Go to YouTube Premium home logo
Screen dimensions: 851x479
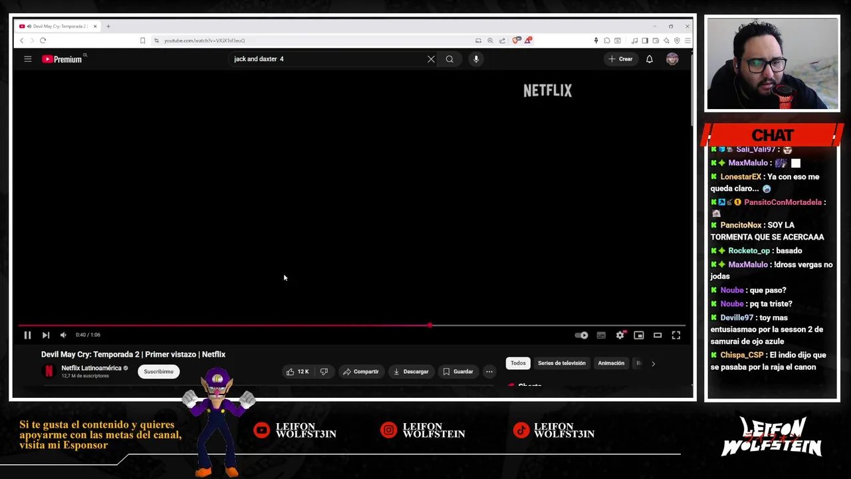point(64,59)
